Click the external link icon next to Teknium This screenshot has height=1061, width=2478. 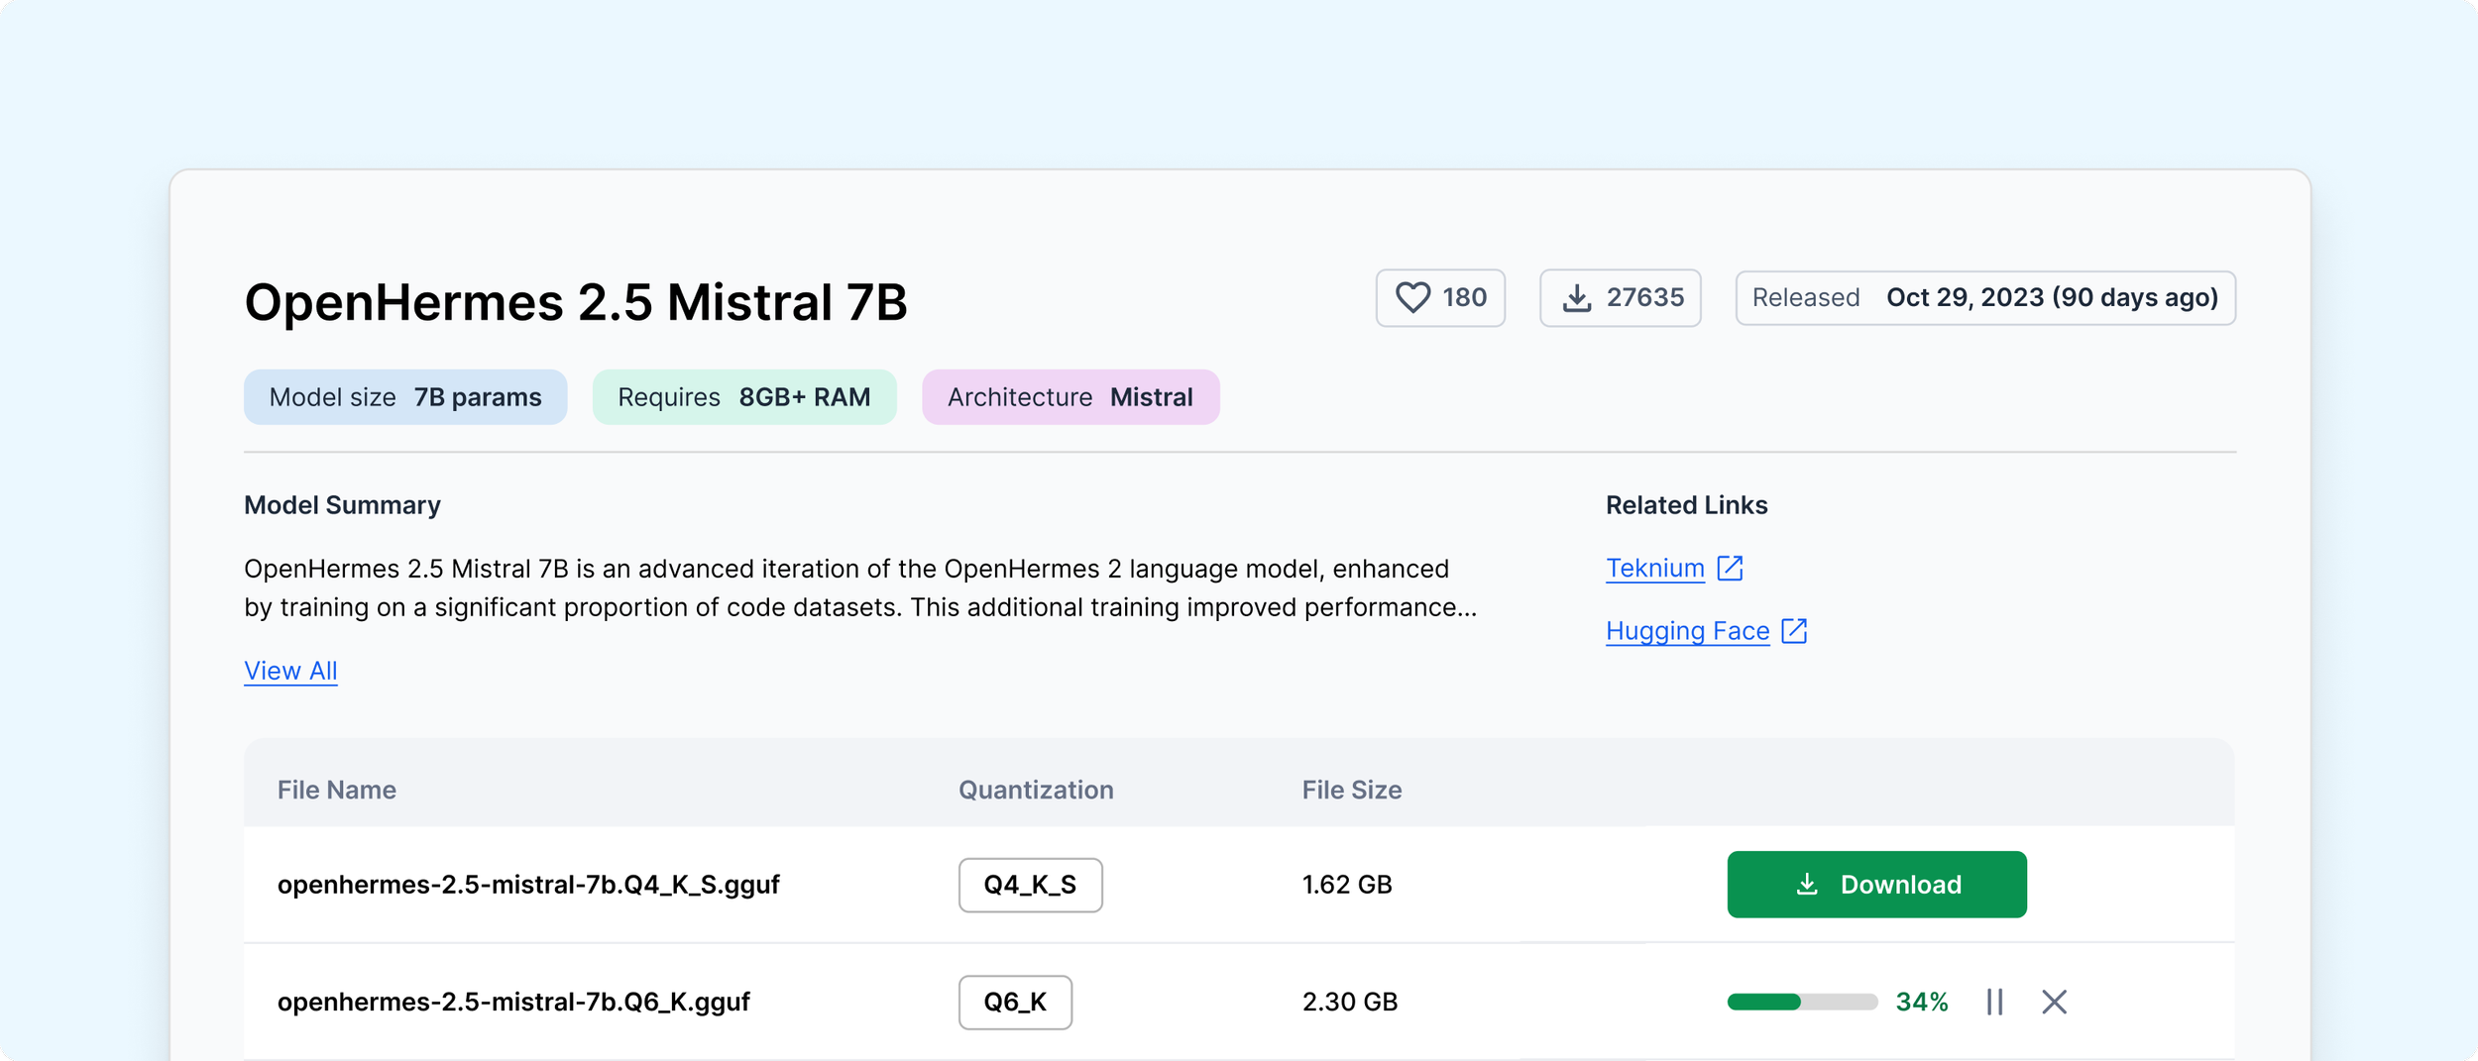(x=1730, y=568)
